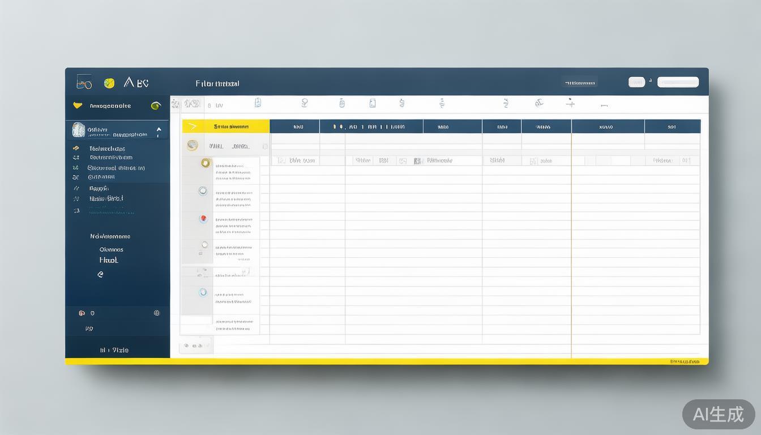Select the 'Hatol' item in sidebar

tap(109, 261)
